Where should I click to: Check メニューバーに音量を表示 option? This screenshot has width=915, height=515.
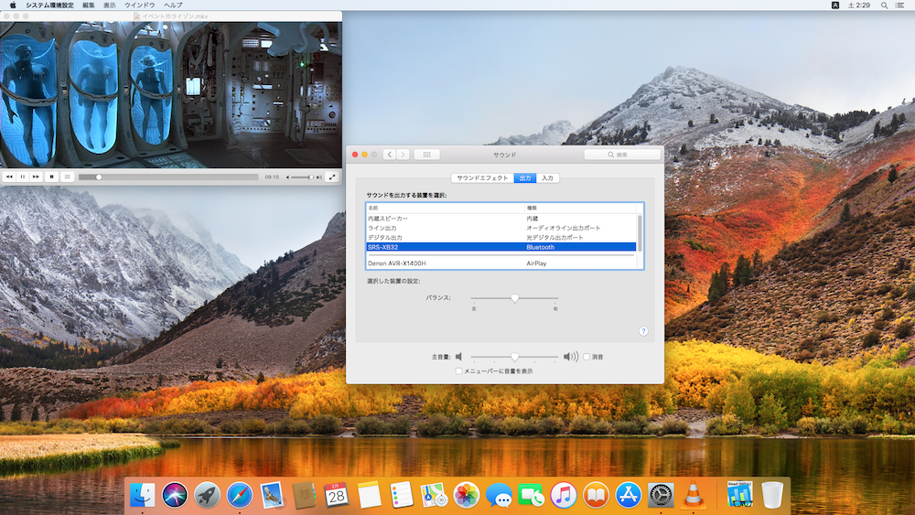[459, 371]
